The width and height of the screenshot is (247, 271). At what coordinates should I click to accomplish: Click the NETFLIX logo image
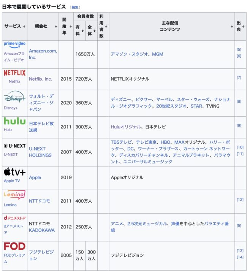[14, 73]
